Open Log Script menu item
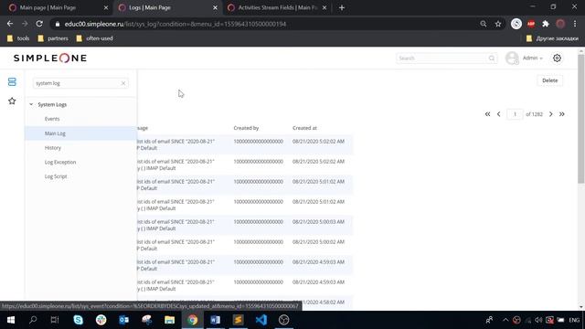The width and height of the screenshot is (585, 329). [56, 176]
